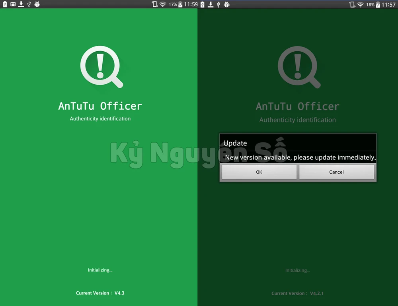
Task: Click the 'New version available' message text
Action: [x=300, y=157]
